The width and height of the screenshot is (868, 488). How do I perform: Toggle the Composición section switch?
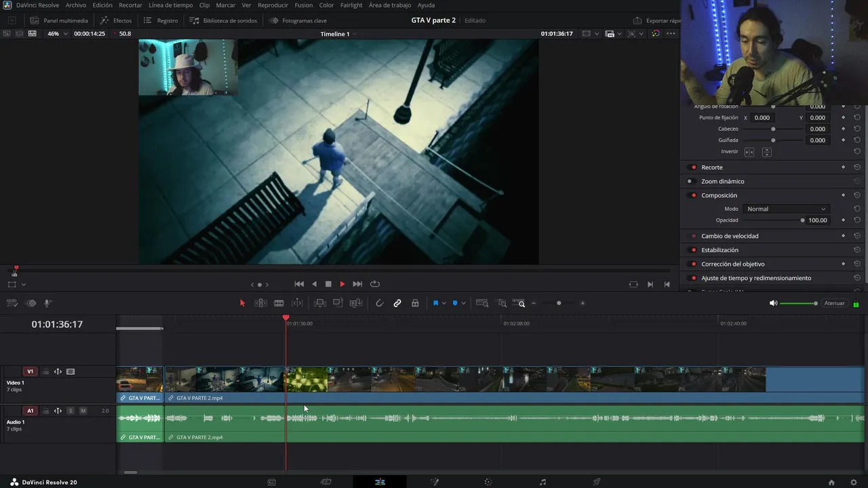(x=693, y=195)
